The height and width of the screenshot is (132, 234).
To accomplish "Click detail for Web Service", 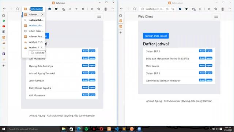I will point(202,66).
